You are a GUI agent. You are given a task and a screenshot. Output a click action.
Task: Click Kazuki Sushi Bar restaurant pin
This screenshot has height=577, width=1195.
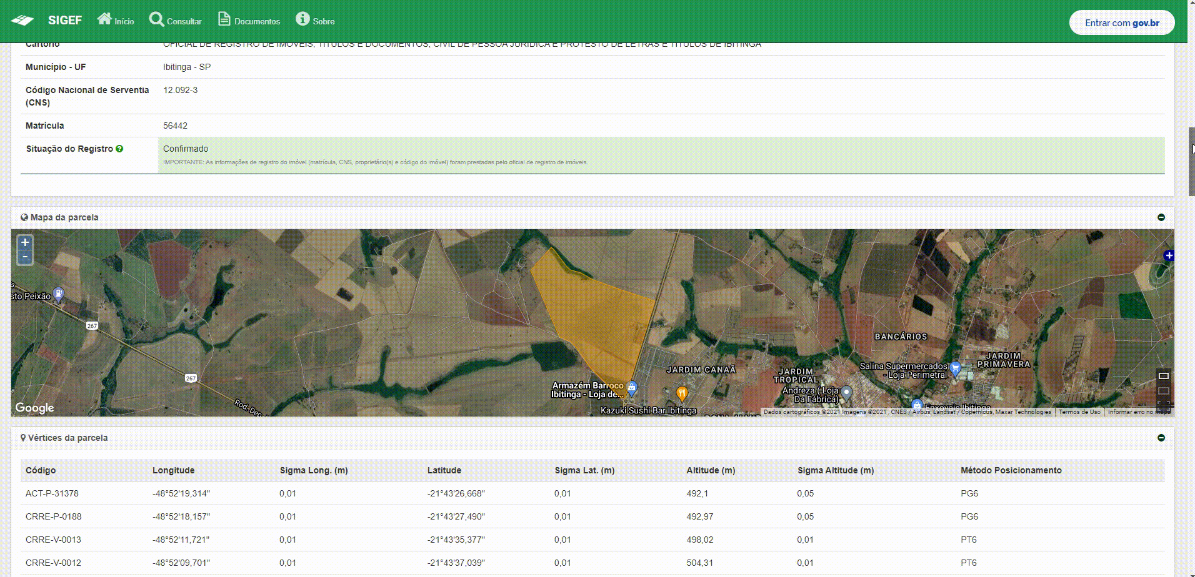click(x=682, y=393)
